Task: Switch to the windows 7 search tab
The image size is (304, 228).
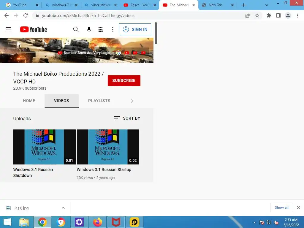Action: tap(61, 5)
